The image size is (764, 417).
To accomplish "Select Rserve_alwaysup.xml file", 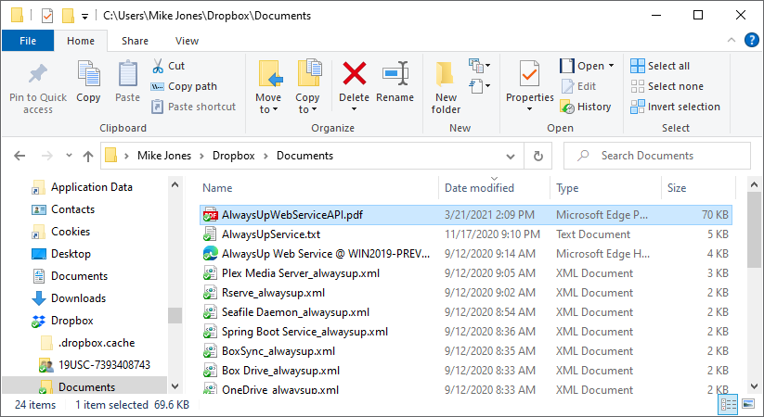I will [x=466, y=293].
